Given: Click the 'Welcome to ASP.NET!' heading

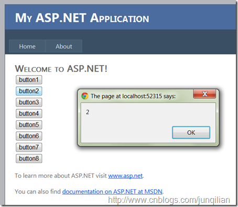Looking at the screenshot, I should 61,68.
